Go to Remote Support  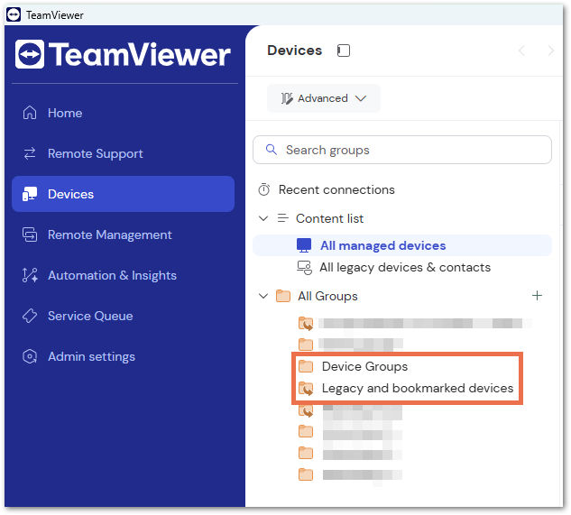click(96, 153)
